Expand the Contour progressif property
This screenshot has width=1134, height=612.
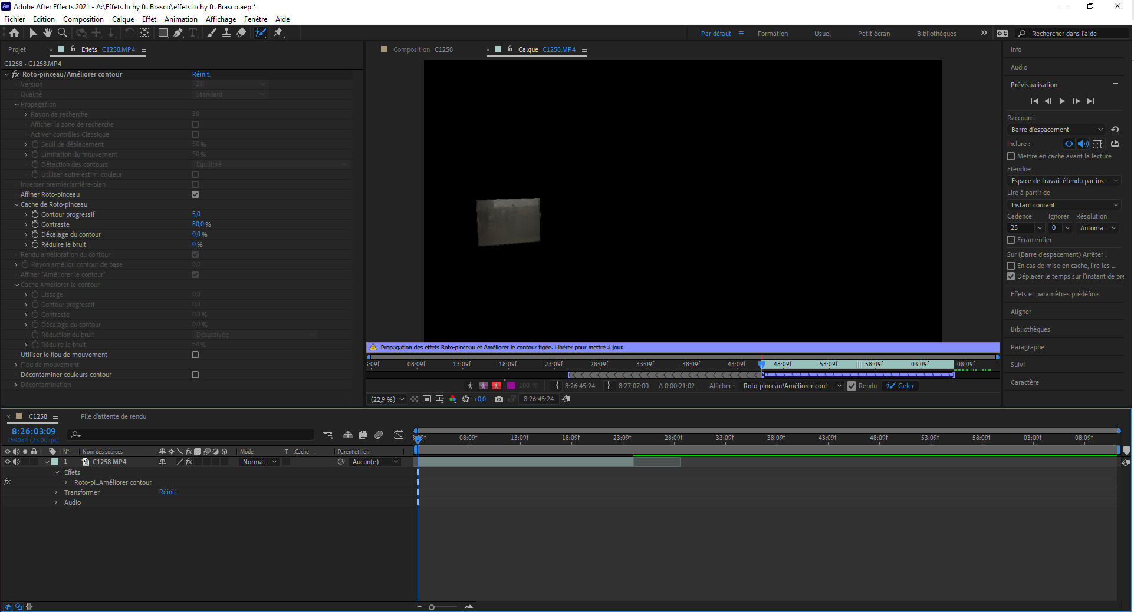(26, 214)
